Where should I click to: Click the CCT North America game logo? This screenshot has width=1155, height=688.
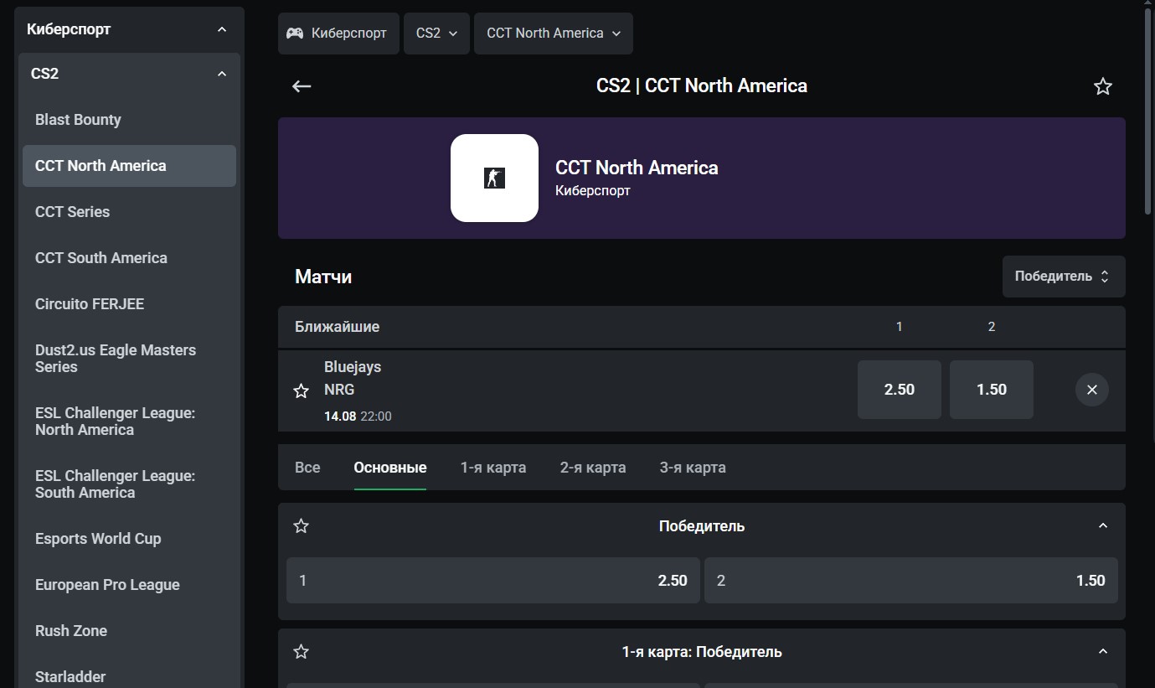point(494,178)
